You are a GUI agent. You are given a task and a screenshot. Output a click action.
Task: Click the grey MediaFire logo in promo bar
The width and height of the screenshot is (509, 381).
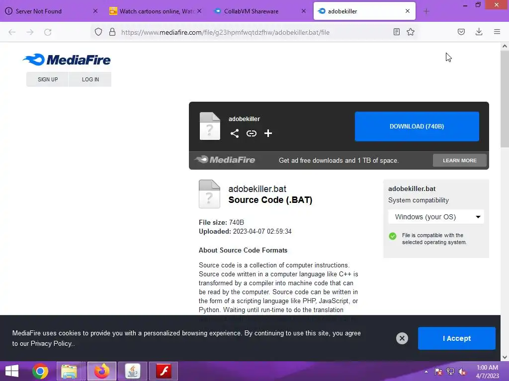pos(225,160)
